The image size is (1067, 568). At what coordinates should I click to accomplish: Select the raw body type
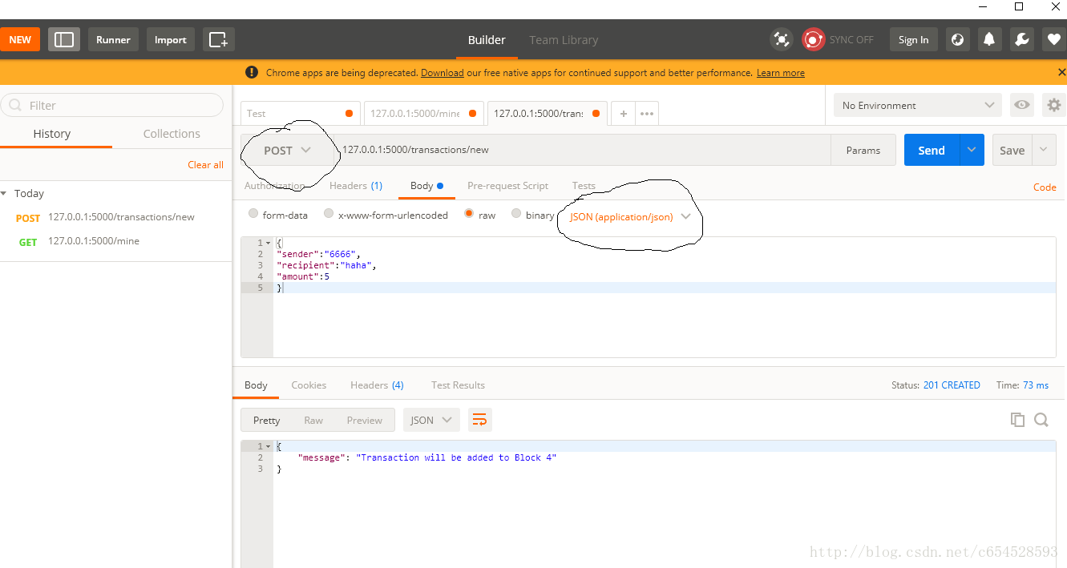point(469,214)
